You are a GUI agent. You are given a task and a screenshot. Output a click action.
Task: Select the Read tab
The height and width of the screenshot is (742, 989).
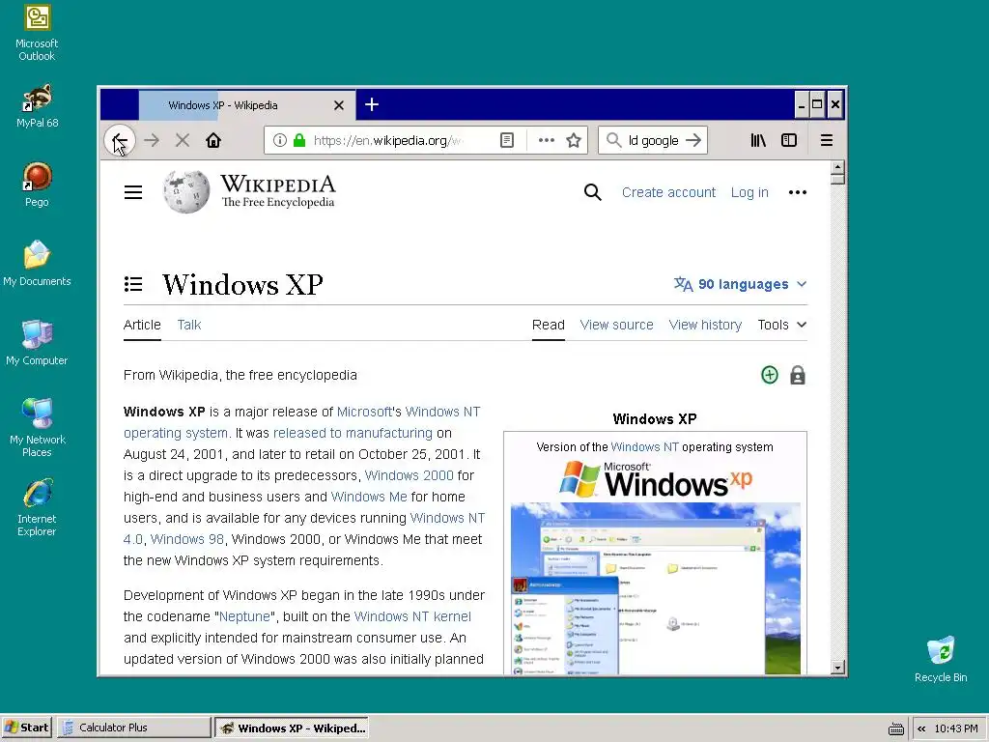tap(549, 325)
